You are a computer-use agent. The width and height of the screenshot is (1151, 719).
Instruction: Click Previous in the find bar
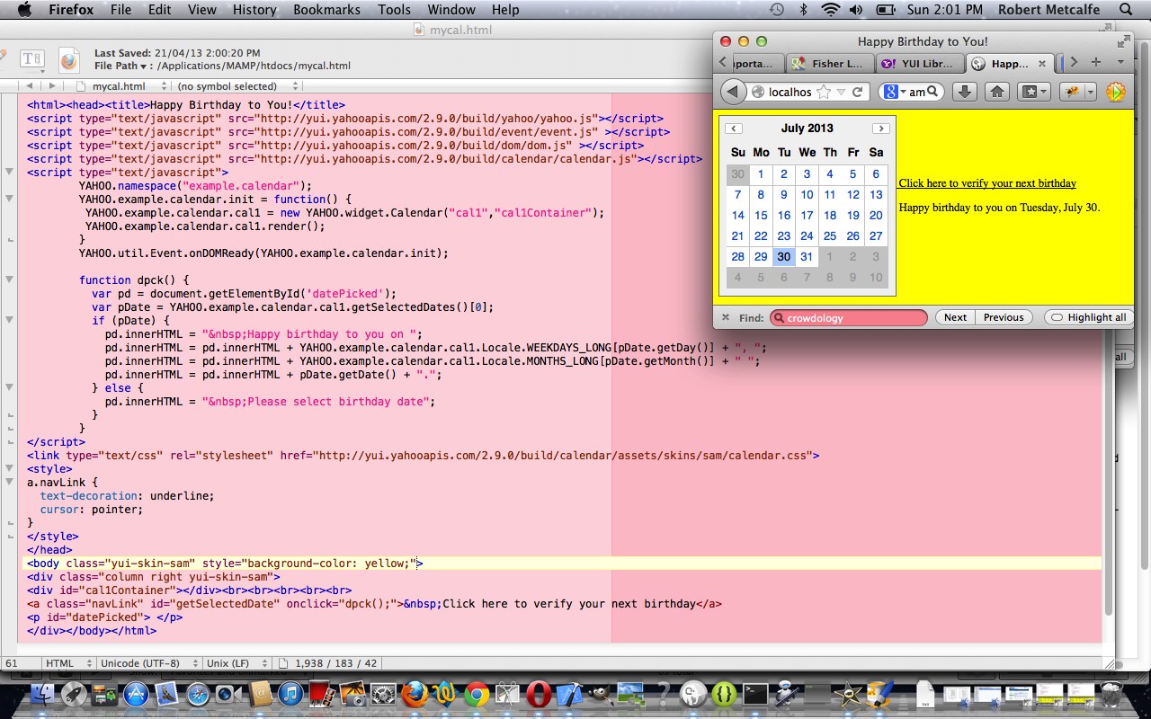pyautogui.click(x=1004, y=317)
